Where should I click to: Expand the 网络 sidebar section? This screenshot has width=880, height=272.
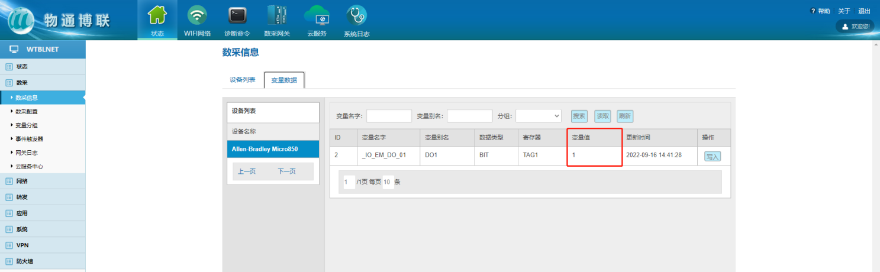click(x=22, y=182)
